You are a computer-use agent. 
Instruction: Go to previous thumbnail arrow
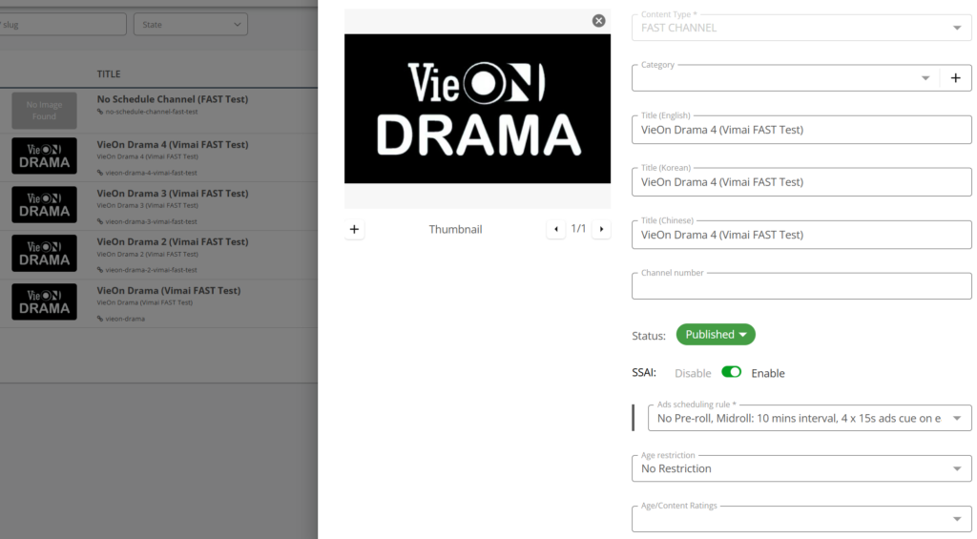point(555,229)
